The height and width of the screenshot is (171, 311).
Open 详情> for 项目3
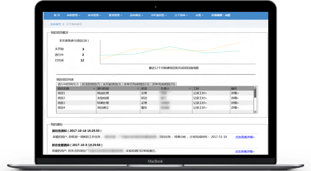point(235,103)
